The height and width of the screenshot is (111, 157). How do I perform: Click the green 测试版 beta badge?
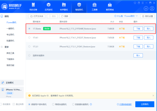click(x=47, y=29)
